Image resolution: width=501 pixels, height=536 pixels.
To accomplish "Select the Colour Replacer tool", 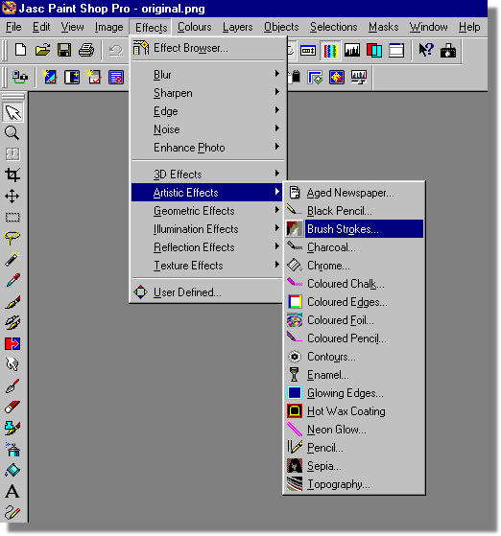I will coord(12,343).
